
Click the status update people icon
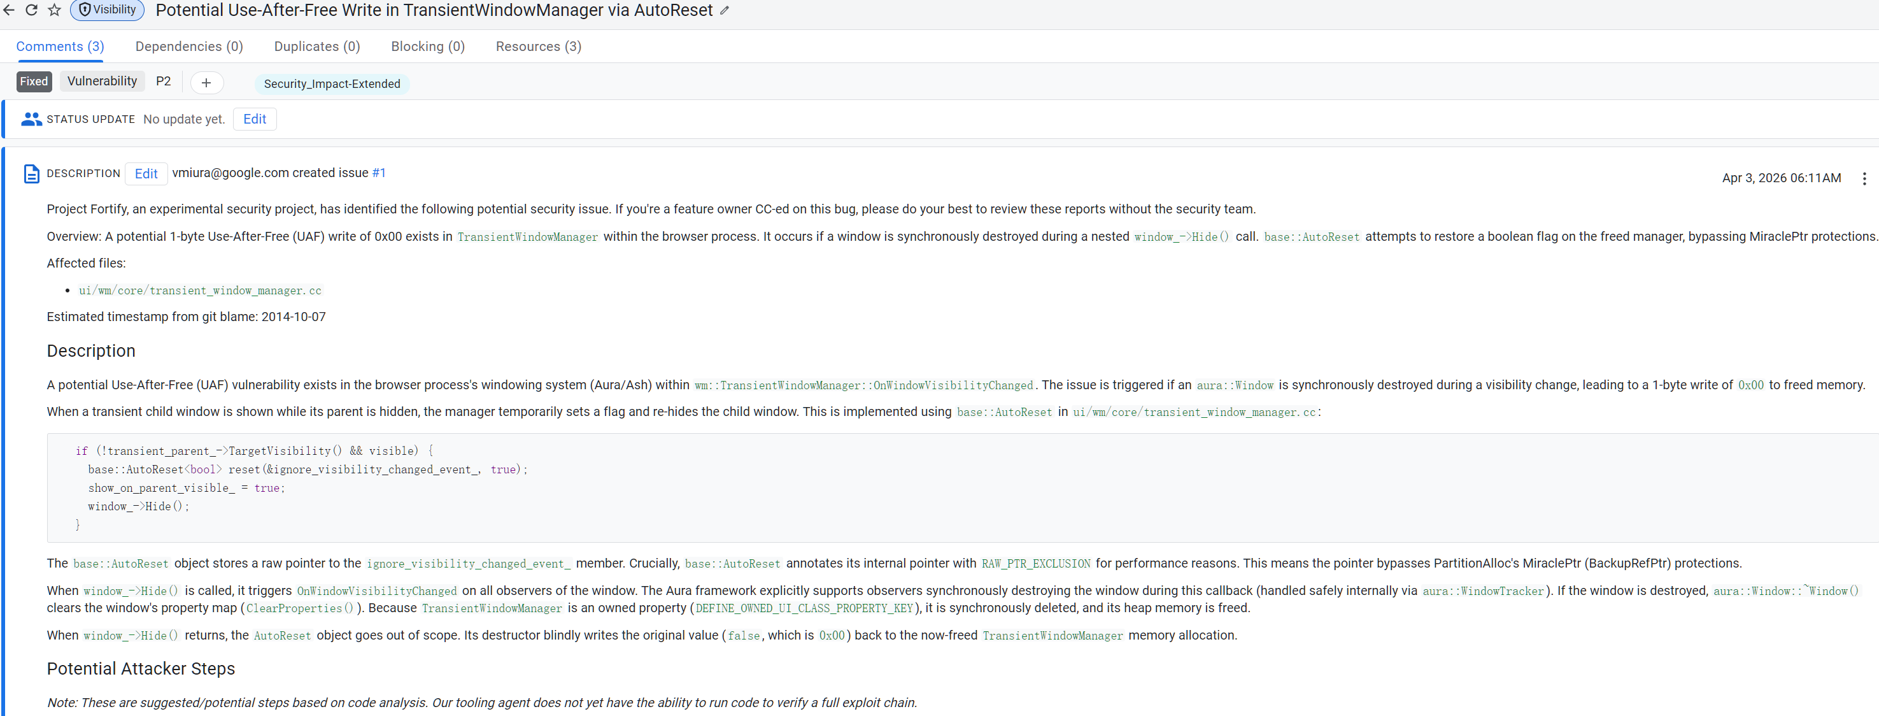31,119
